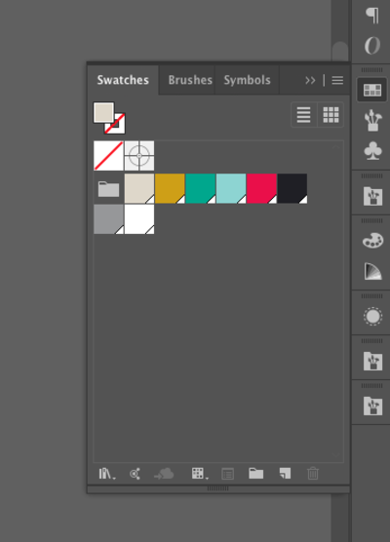Select the light aqua swatch
The height and width of the screenshot is (542, 390).
tap(231, 189)
